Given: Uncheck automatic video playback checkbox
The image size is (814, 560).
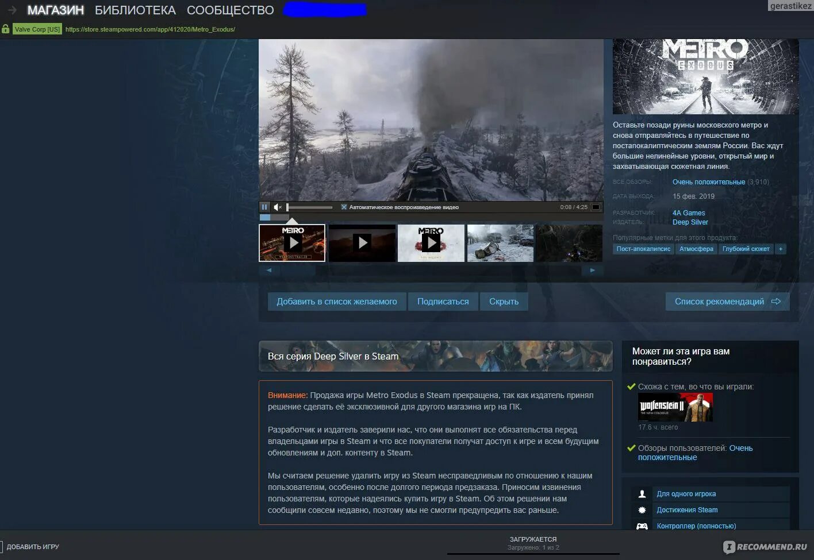Looking at the screenshot, I should 344,207.
